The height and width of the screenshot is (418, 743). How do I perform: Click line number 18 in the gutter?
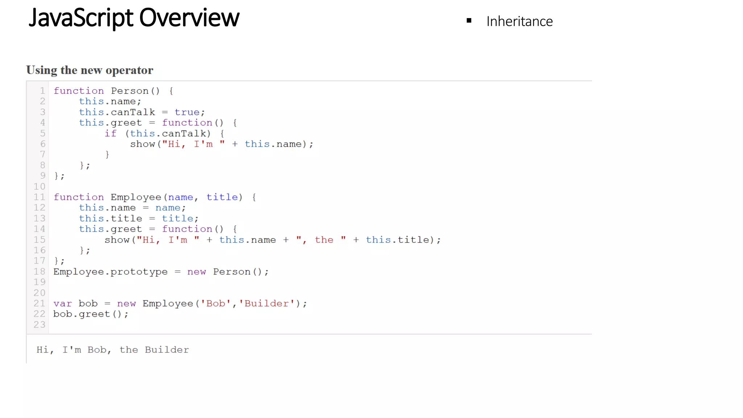tap(40, 271)
